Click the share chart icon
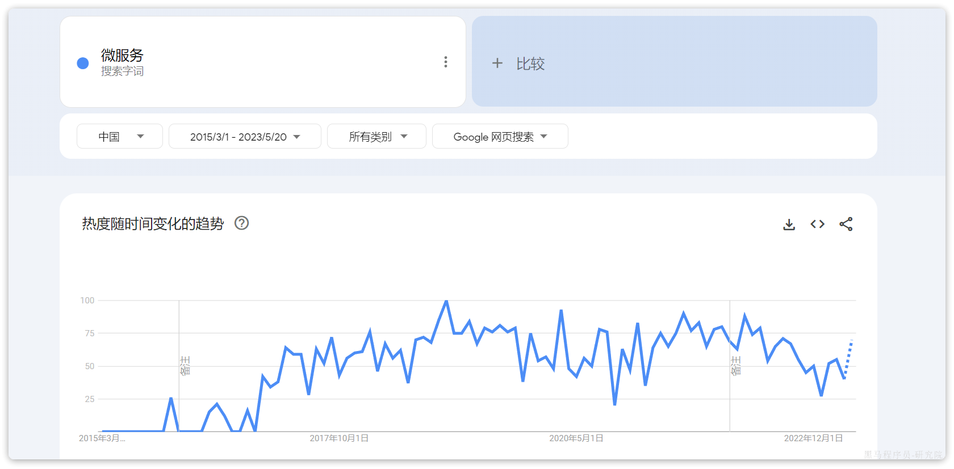Image resolution: width=954 pixels, height=469 pixels. click(846, 224)
